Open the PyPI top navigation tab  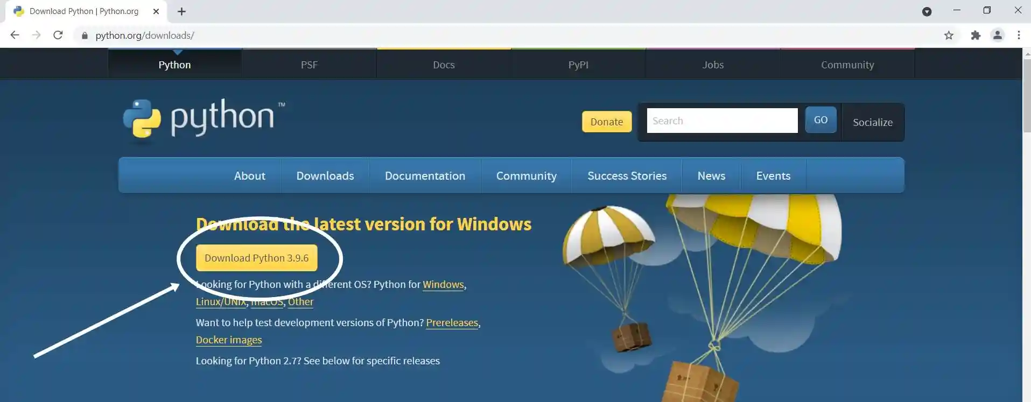click(x=578, y=65)
